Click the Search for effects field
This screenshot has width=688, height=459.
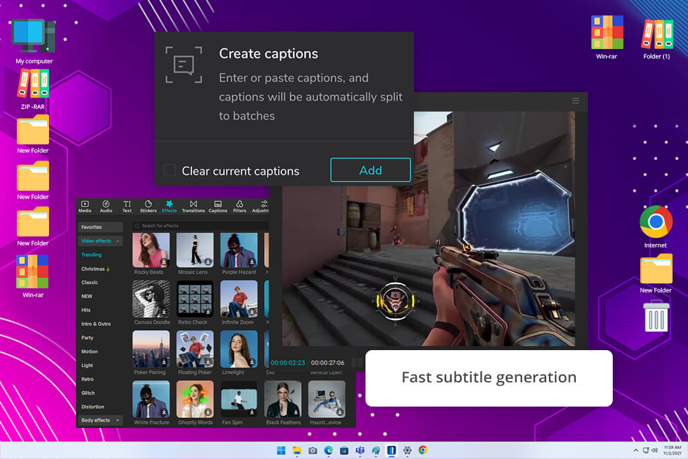(200, 226)
